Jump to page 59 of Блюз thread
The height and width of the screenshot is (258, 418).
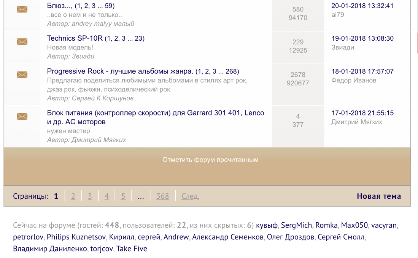coord(108,6)
